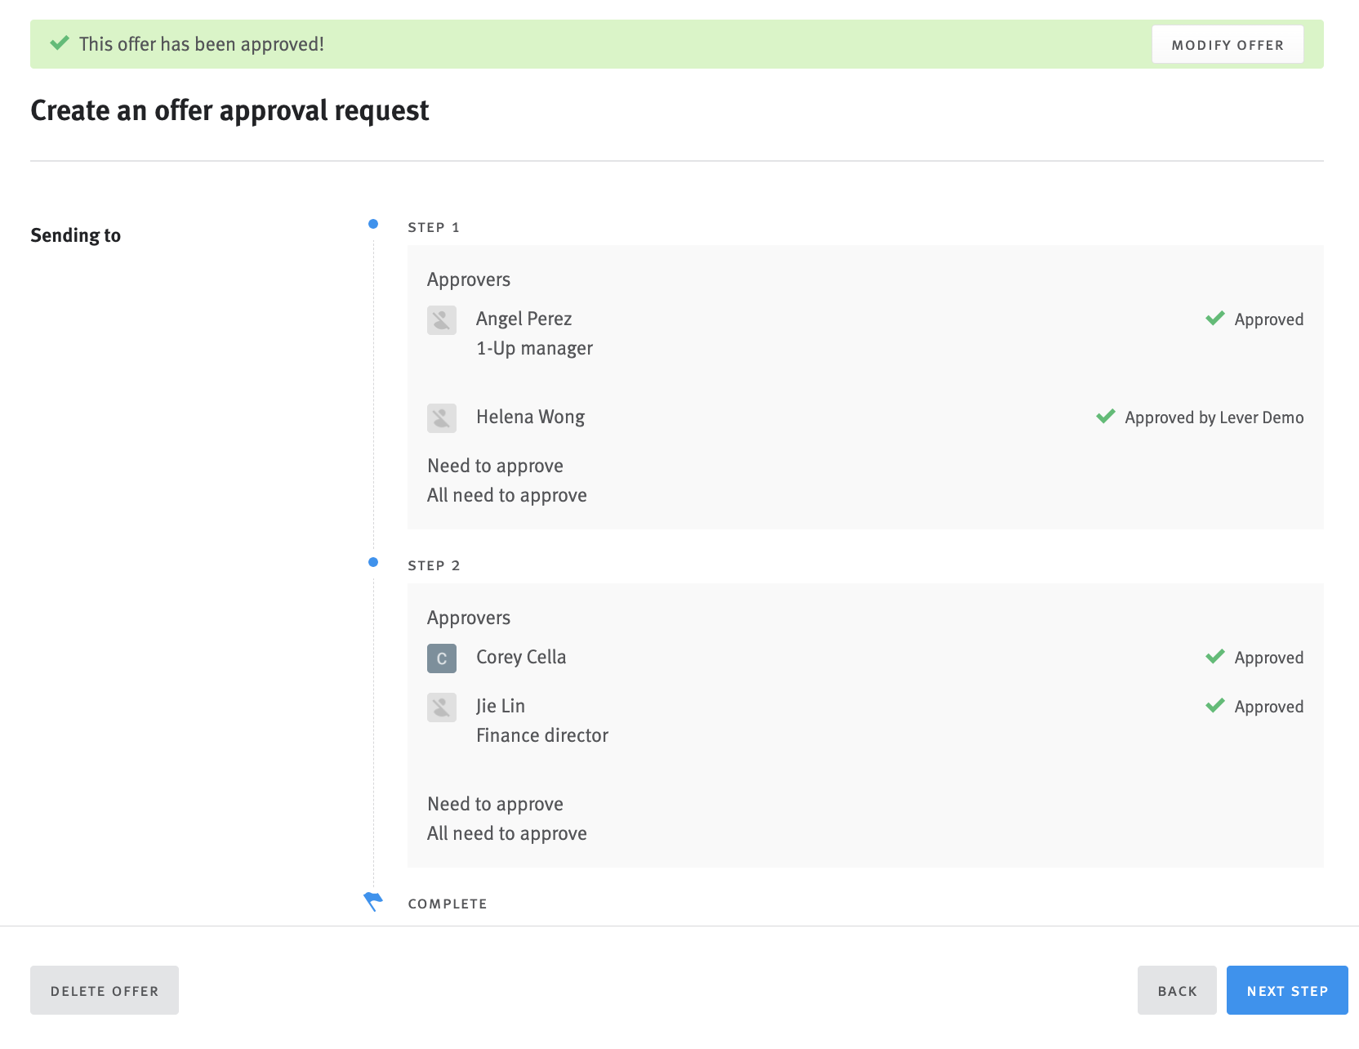The width and height of the screenshot is (1359, 1049).
Task: Click the Back button
Action: pyautogui.click(x=1176, y=989)
